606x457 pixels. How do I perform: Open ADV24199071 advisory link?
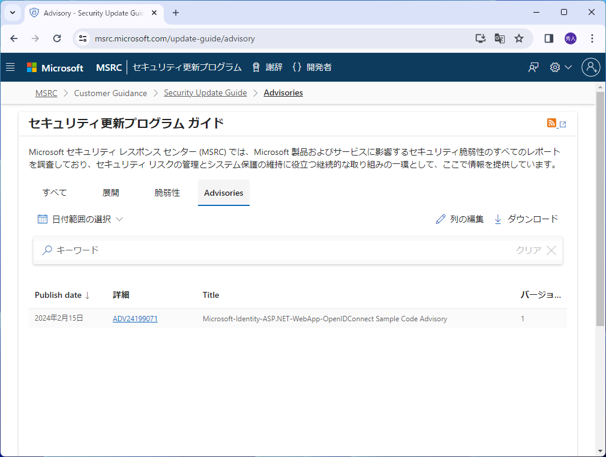click(135, 318)
